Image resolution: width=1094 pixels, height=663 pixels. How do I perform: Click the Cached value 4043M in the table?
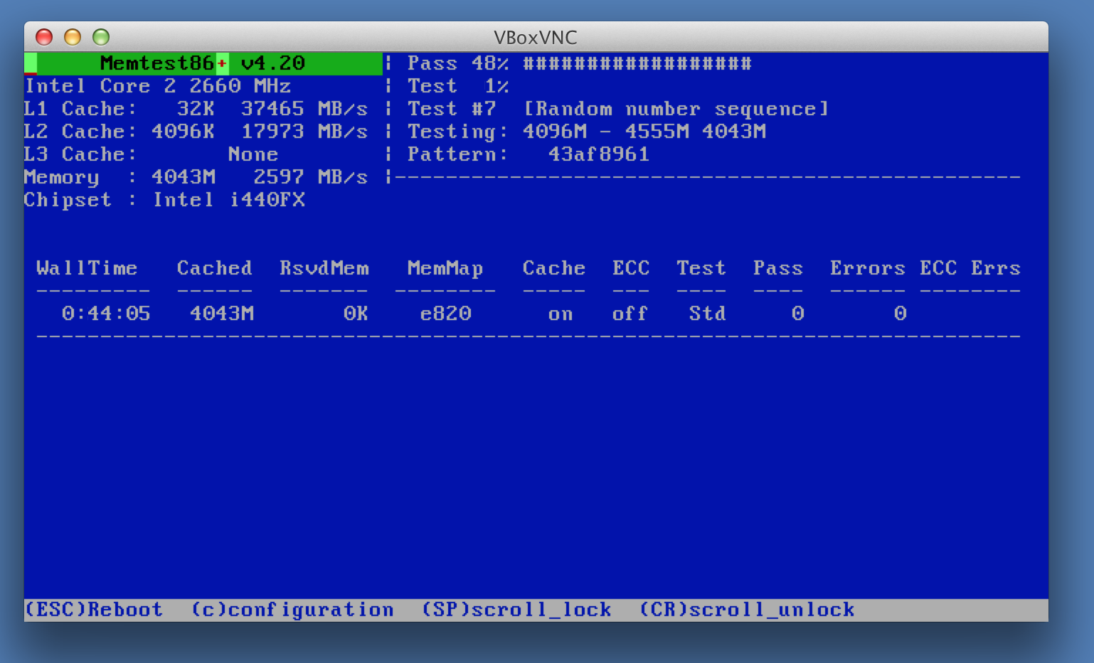point(221,314)
